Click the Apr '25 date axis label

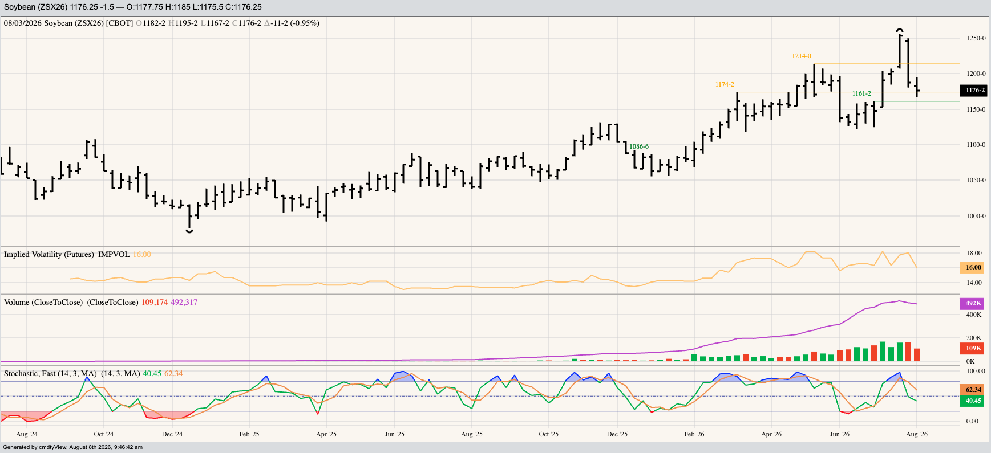click(x=326, y=434)
